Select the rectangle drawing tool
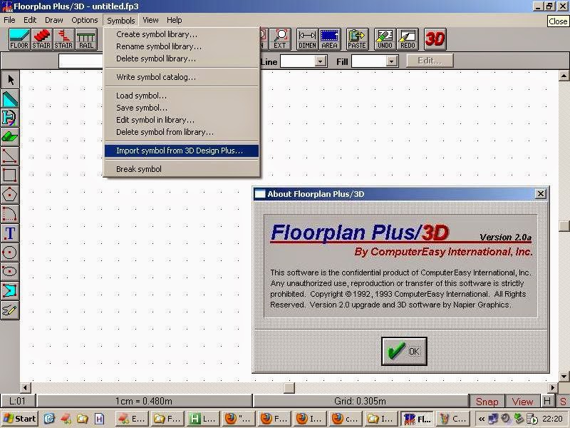 [10, 175]
